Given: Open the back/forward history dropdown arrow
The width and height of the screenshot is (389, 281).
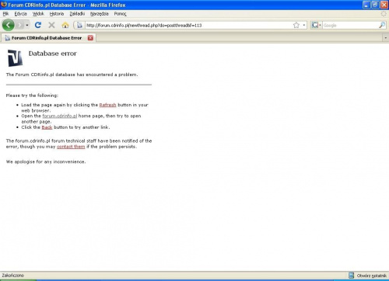Looking at the screenshot, I should (27, 26).
